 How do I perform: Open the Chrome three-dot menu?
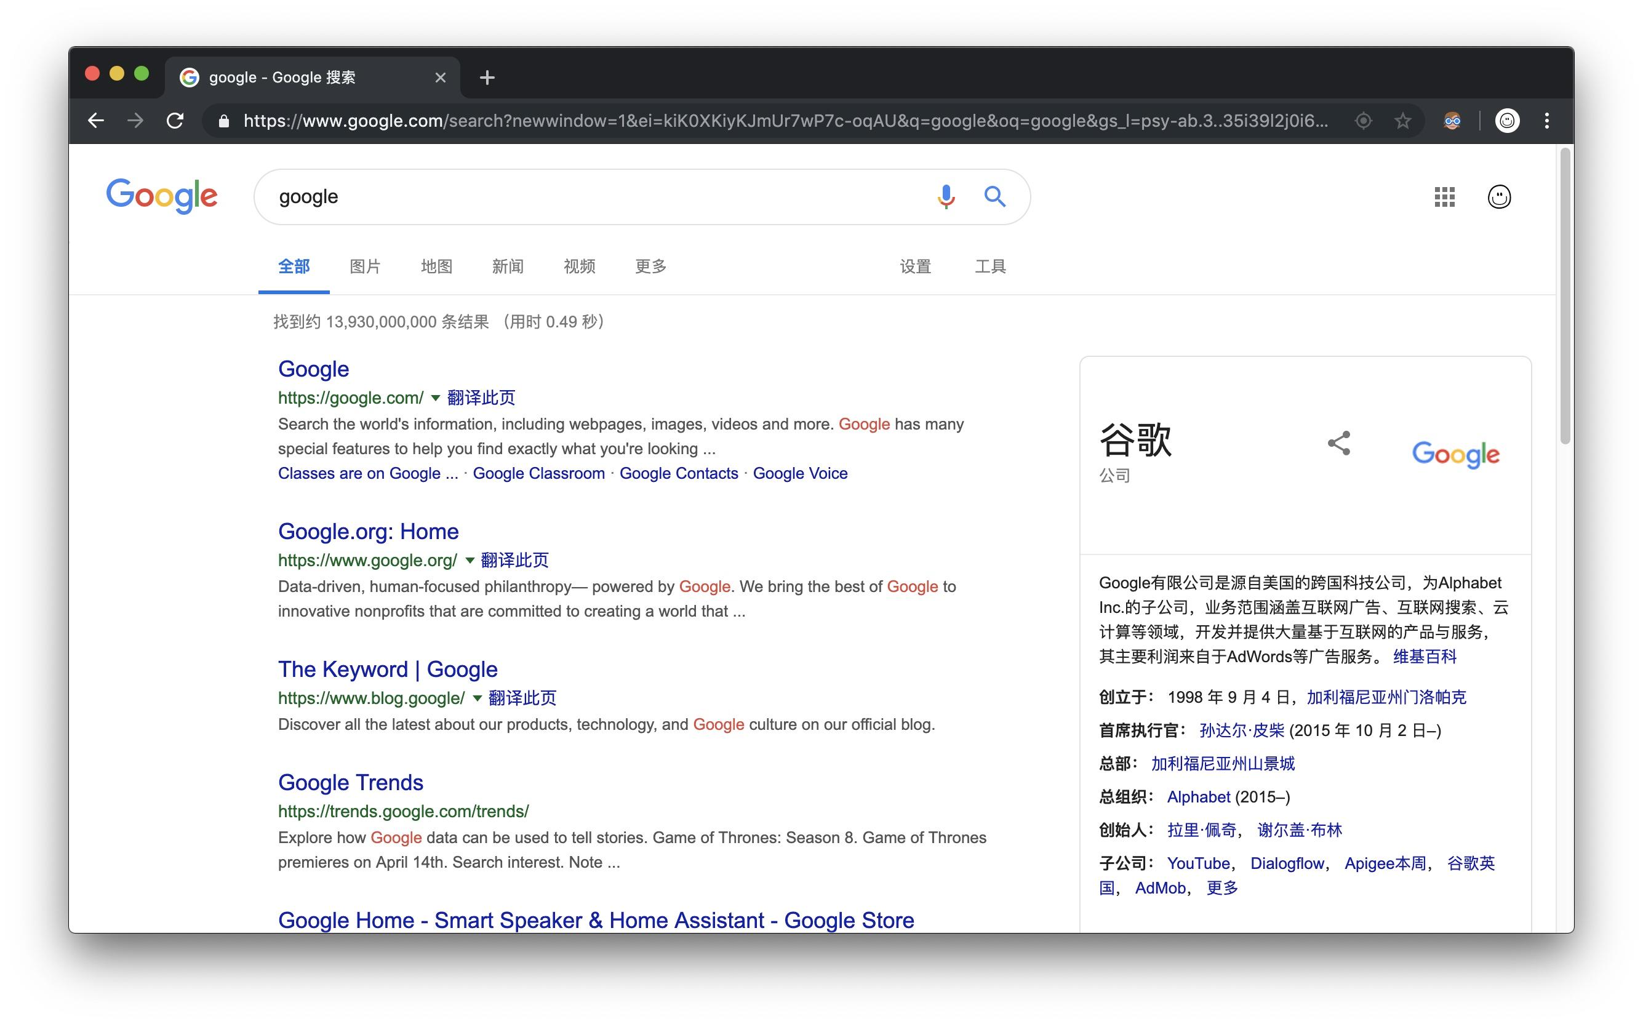(1546, 121)
